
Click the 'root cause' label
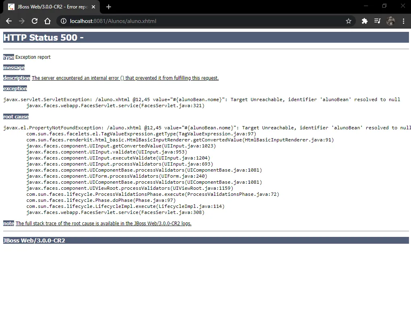point(16,116)
